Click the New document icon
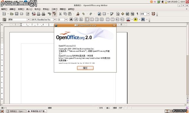The width and height of the screenshot is (189, 113). tap(4, 14)
